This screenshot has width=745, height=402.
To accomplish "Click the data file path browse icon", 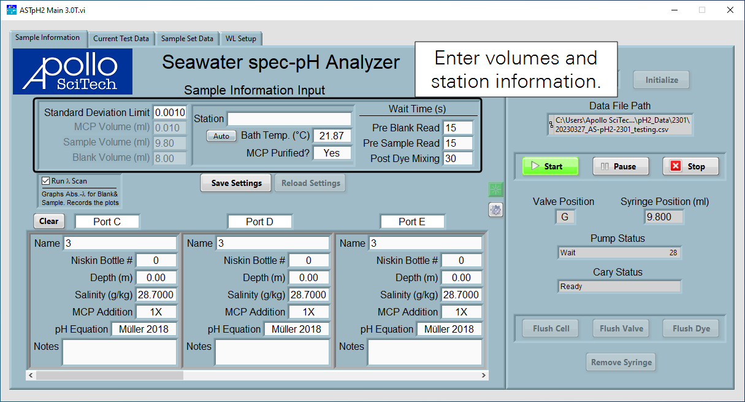I will click(x=551, y=125).
